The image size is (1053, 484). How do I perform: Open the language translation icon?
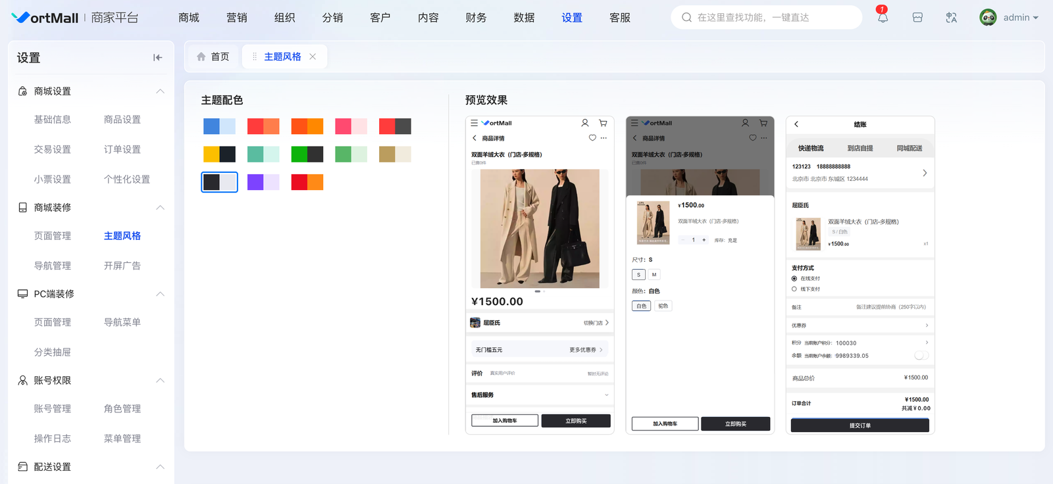coord(951,18)
